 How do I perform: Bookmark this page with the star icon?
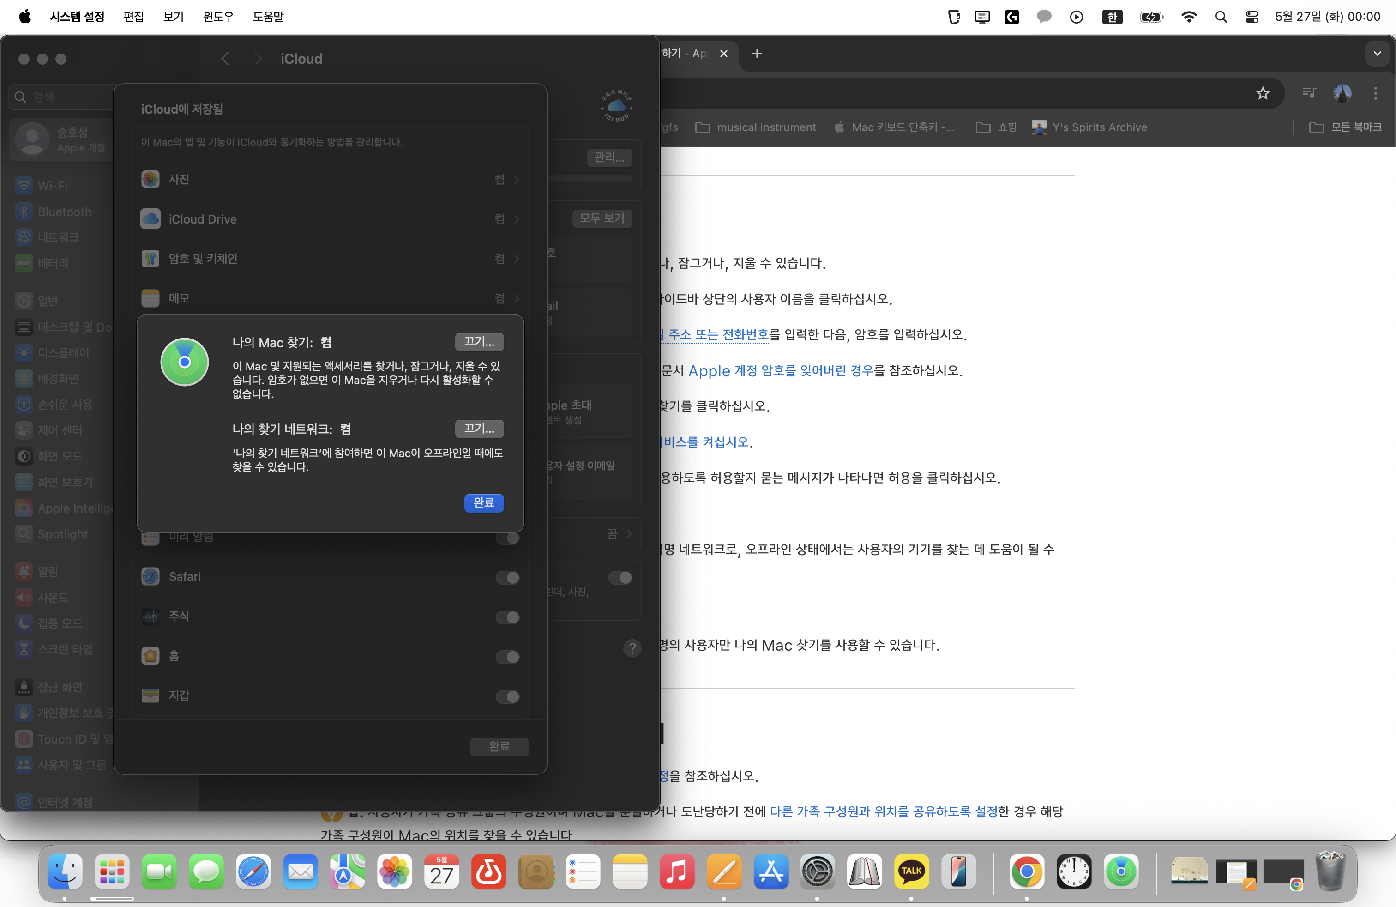pyautogui.click(x=1263, y=93)
